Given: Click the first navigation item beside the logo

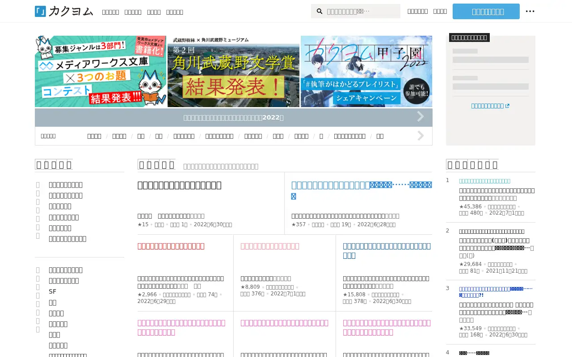Looking at the screenshot, I should [110, 12].
